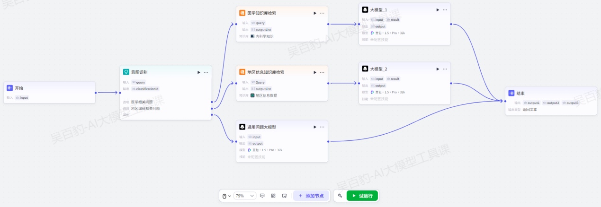Click the 试运行 test run button
Image resolution: width=601 pixels, height=207 pixels.
[x=362, y=196]
